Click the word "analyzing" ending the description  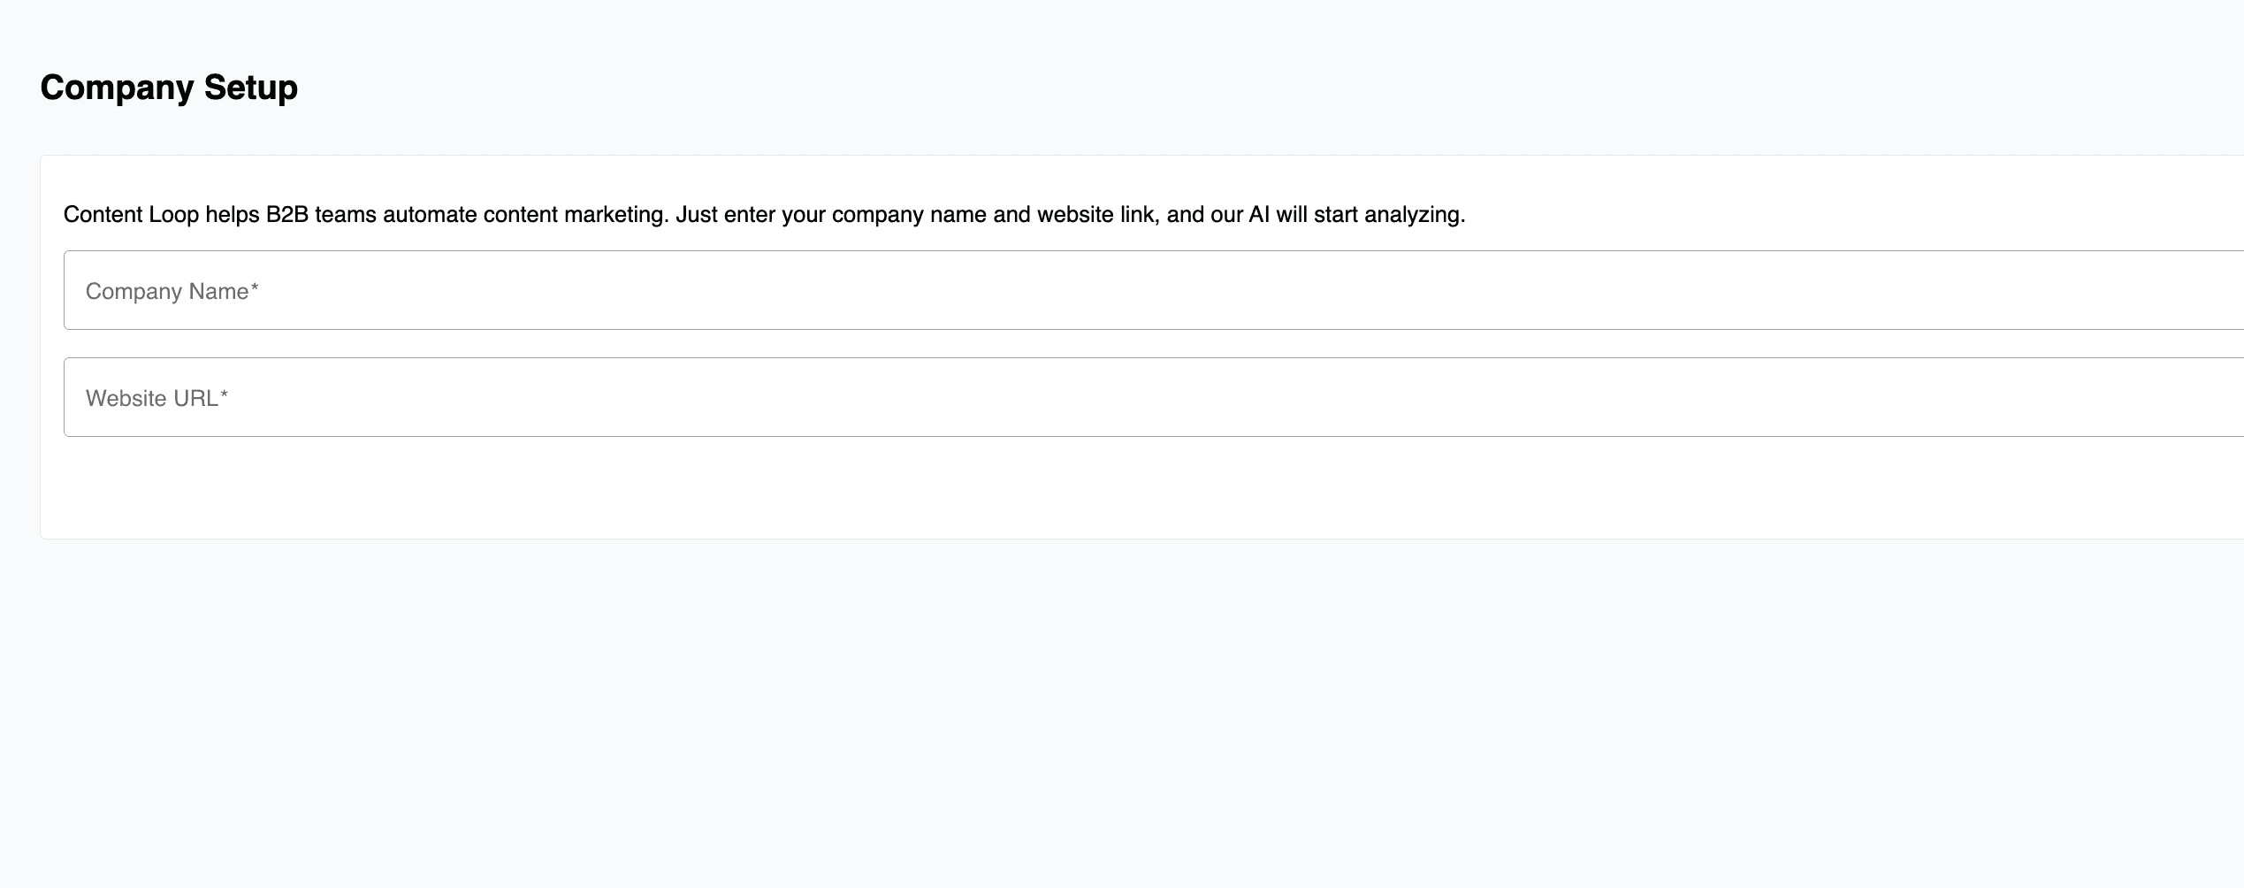click(x=1411, y=214)
